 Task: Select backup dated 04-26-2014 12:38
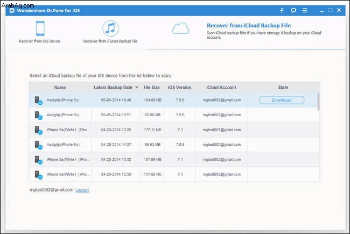pyautogui.click(x=174, y=174)
